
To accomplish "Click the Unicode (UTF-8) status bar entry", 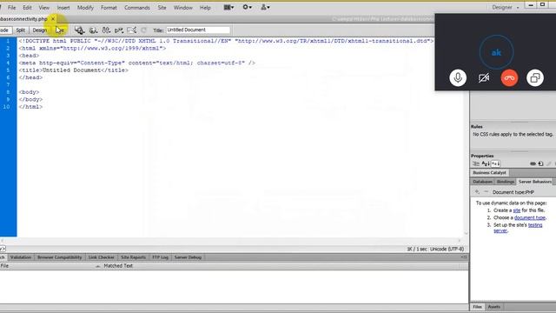I will 447,250.
